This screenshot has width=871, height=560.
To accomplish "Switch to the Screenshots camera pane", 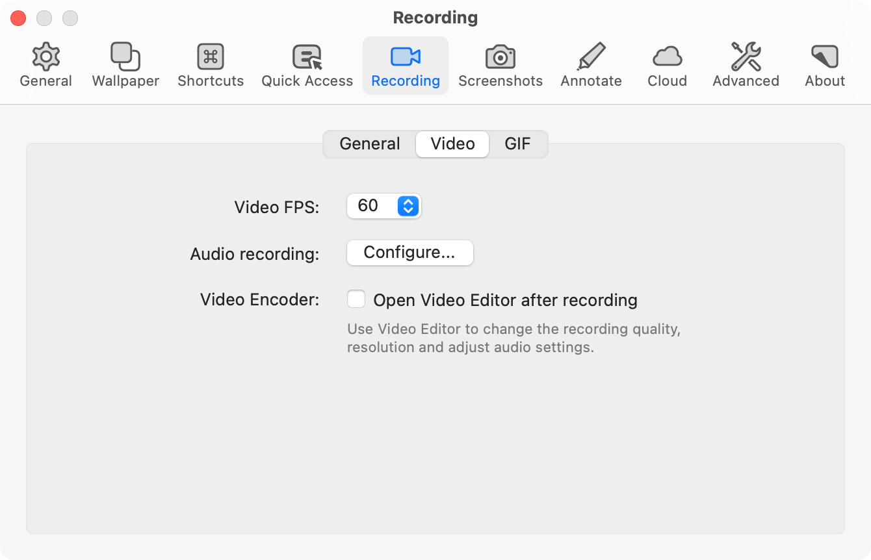I will [x=500, y=65].
